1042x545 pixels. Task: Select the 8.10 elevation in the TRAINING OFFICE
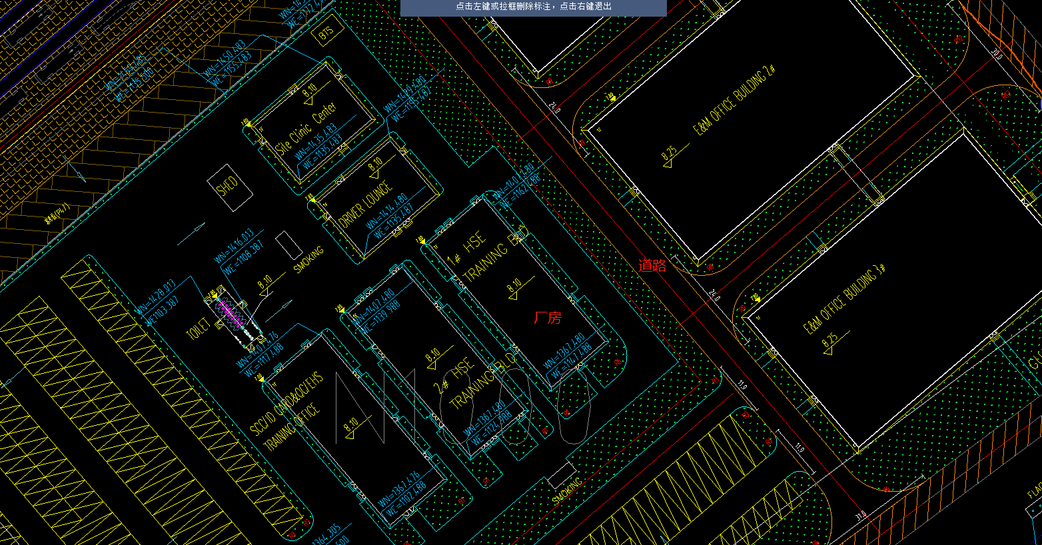350,424
